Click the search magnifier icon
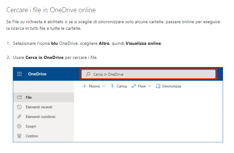This screenshot has height=153, width=234. (x=88, y=74)
